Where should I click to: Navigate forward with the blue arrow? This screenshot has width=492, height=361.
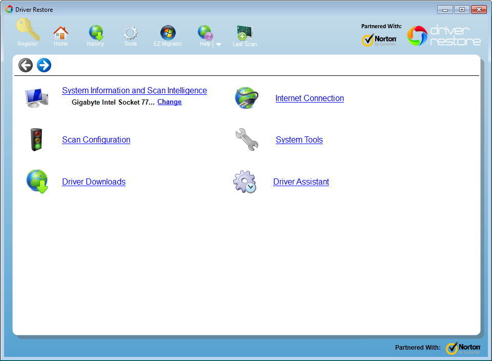point(44,65)
